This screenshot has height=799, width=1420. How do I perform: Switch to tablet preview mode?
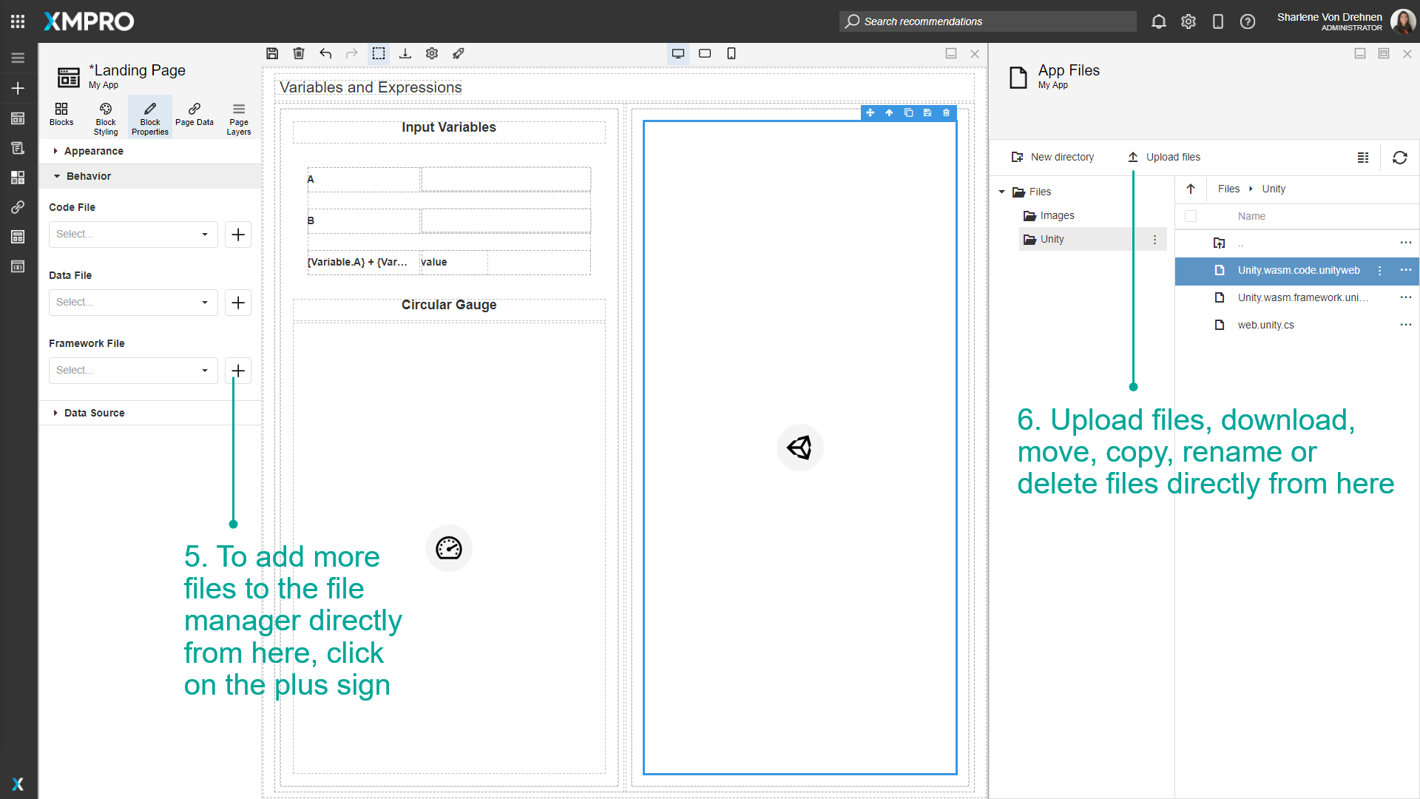tap(704, 53)
